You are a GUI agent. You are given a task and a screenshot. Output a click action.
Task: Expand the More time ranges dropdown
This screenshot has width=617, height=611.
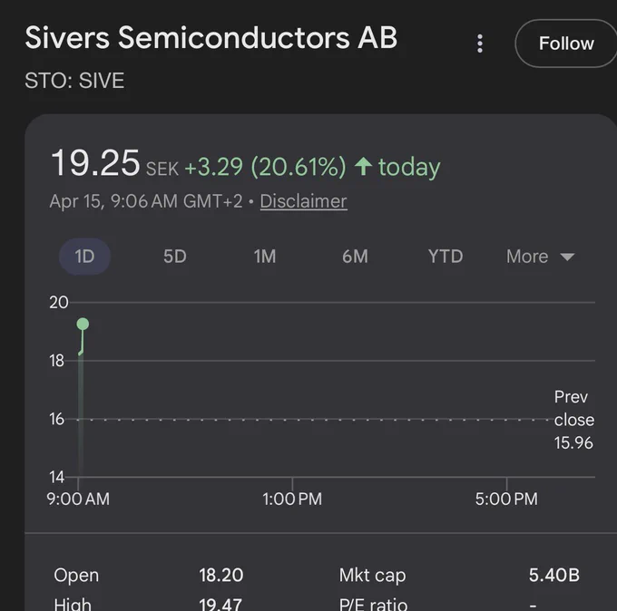(540, 257)
